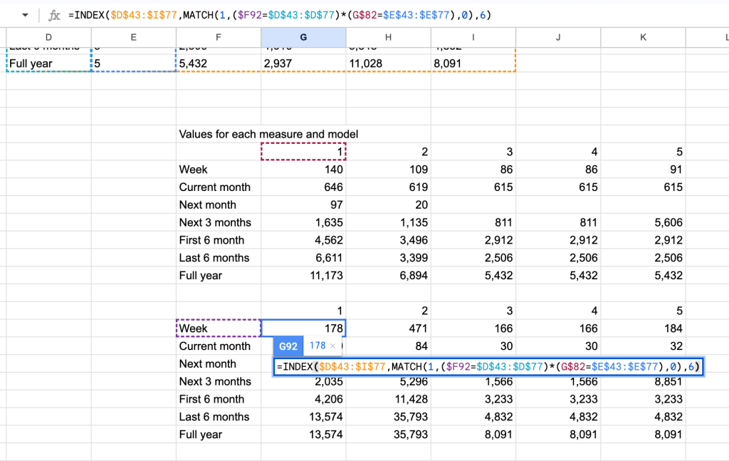The image size is (729, 461).
Task: Select the blue-outlined Full year cell
Action: tap(48, 63)
